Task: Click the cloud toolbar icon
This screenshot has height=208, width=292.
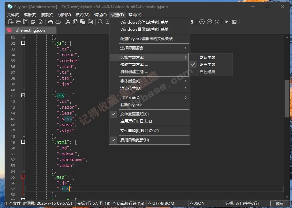Action: (58, 22)
